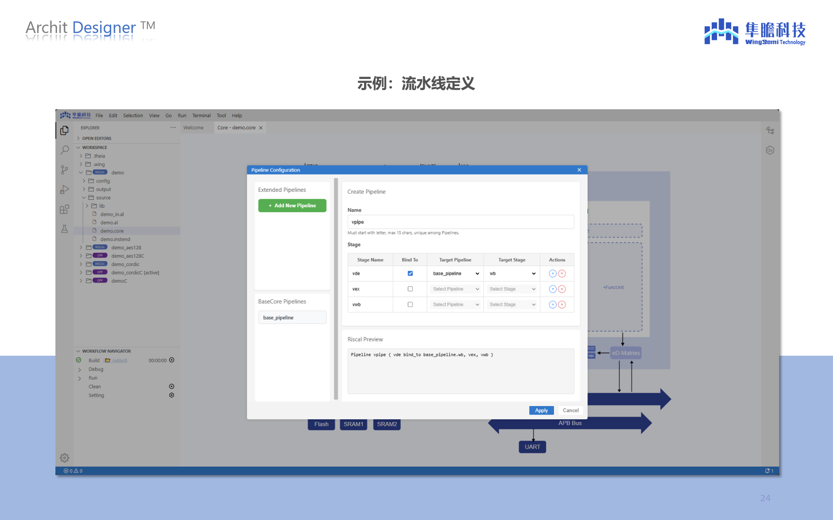Image resolution: width=833 pixels, height=520 pixels.
Task: Click the Setting gear icon in Workflow Navigator
Action: [172, 395]
